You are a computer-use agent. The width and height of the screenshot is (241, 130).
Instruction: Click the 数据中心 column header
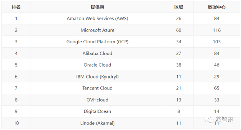point(217,7)
